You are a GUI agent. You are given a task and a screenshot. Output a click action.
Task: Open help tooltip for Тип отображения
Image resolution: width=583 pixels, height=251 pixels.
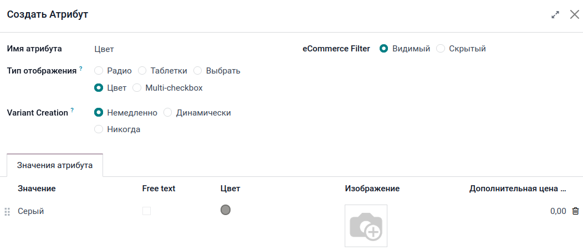[x=80, y=69]
